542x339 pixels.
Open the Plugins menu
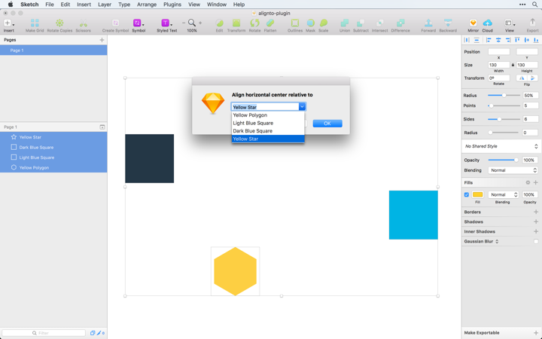pos(172,5)
